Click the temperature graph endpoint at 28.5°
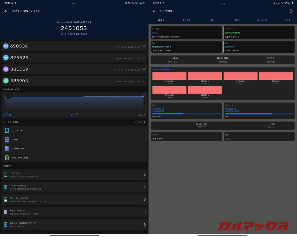Image resolution: width=297 pixels, height=237 pixels. coord(143,96)
